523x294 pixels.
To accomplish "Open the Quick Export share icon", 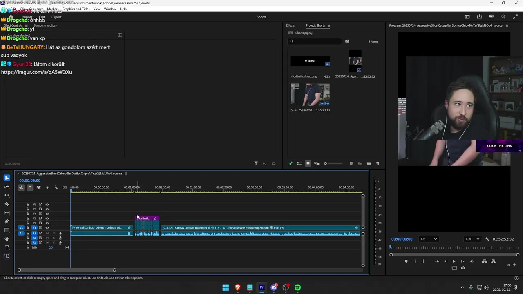I will [x=479, y=17].
